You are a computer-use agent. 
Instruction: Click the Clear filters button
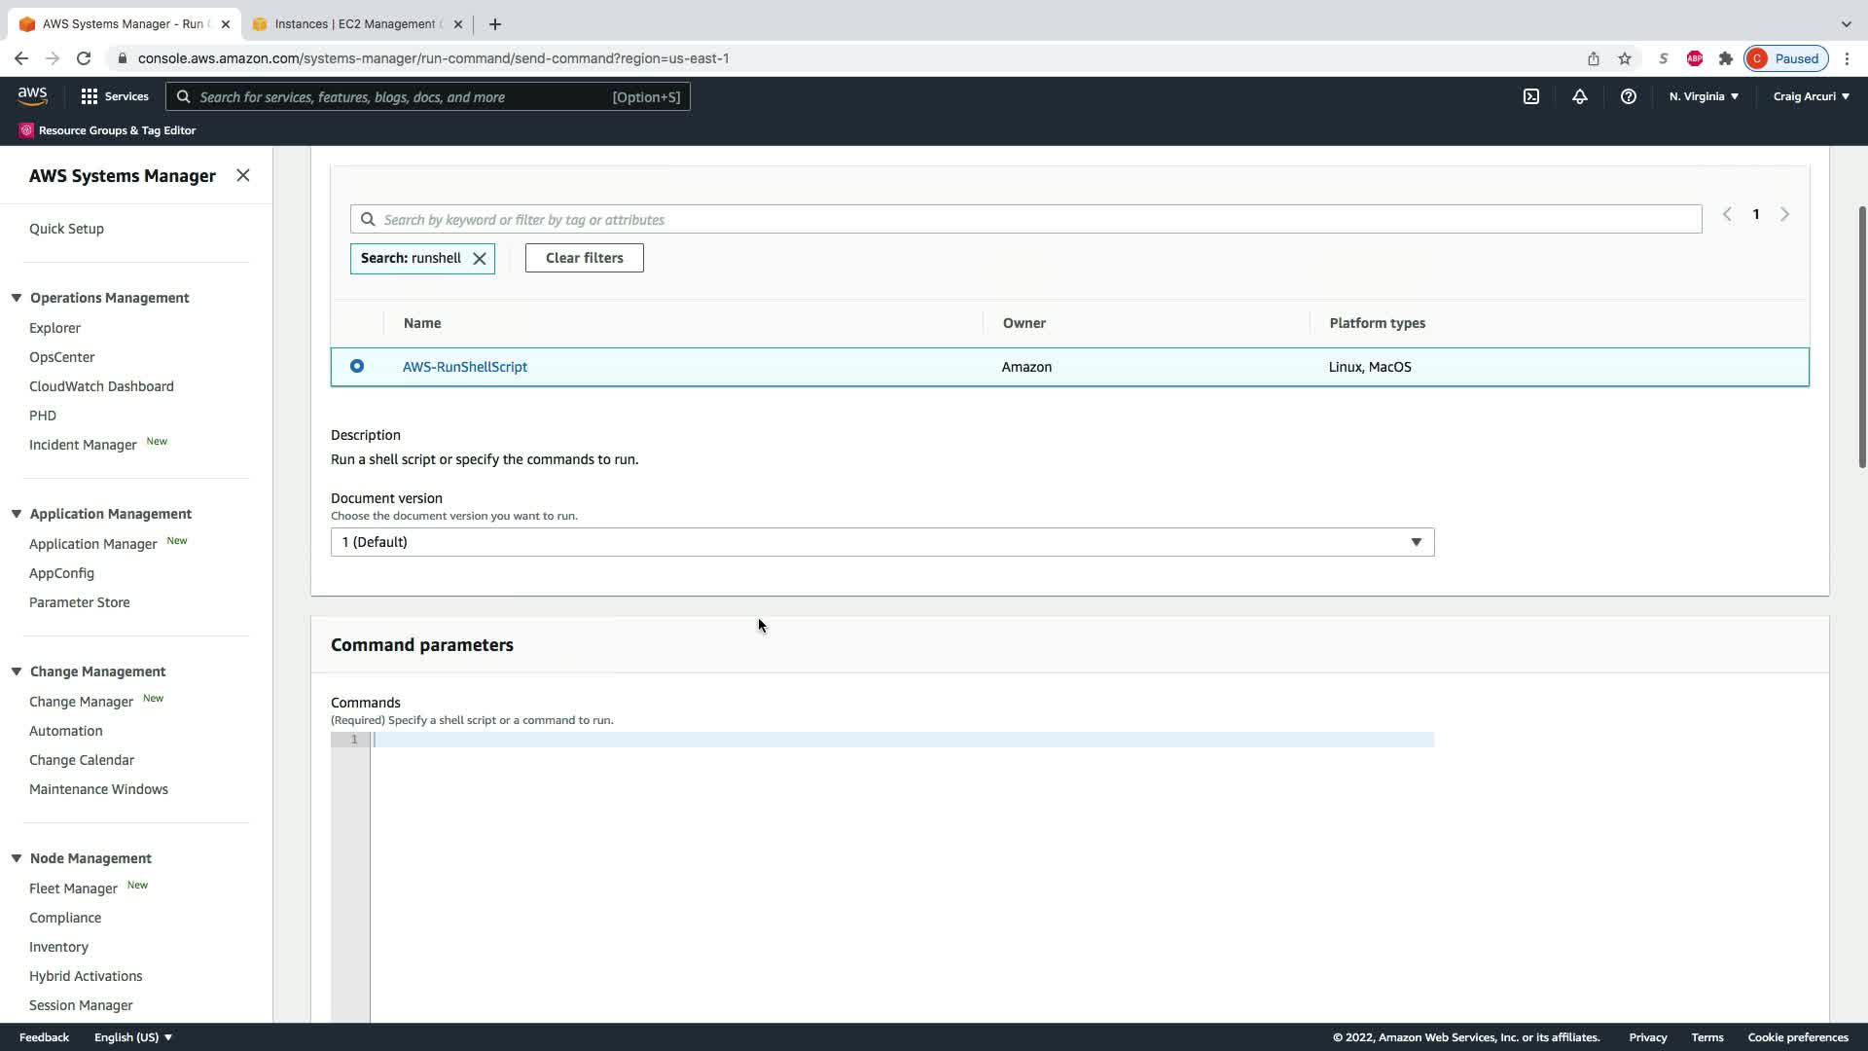coord(584,258)
